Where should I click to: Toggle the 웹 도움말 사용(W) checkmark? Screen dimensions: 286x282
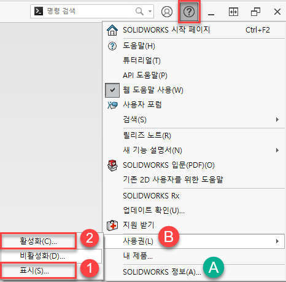[x=112, y=90]
